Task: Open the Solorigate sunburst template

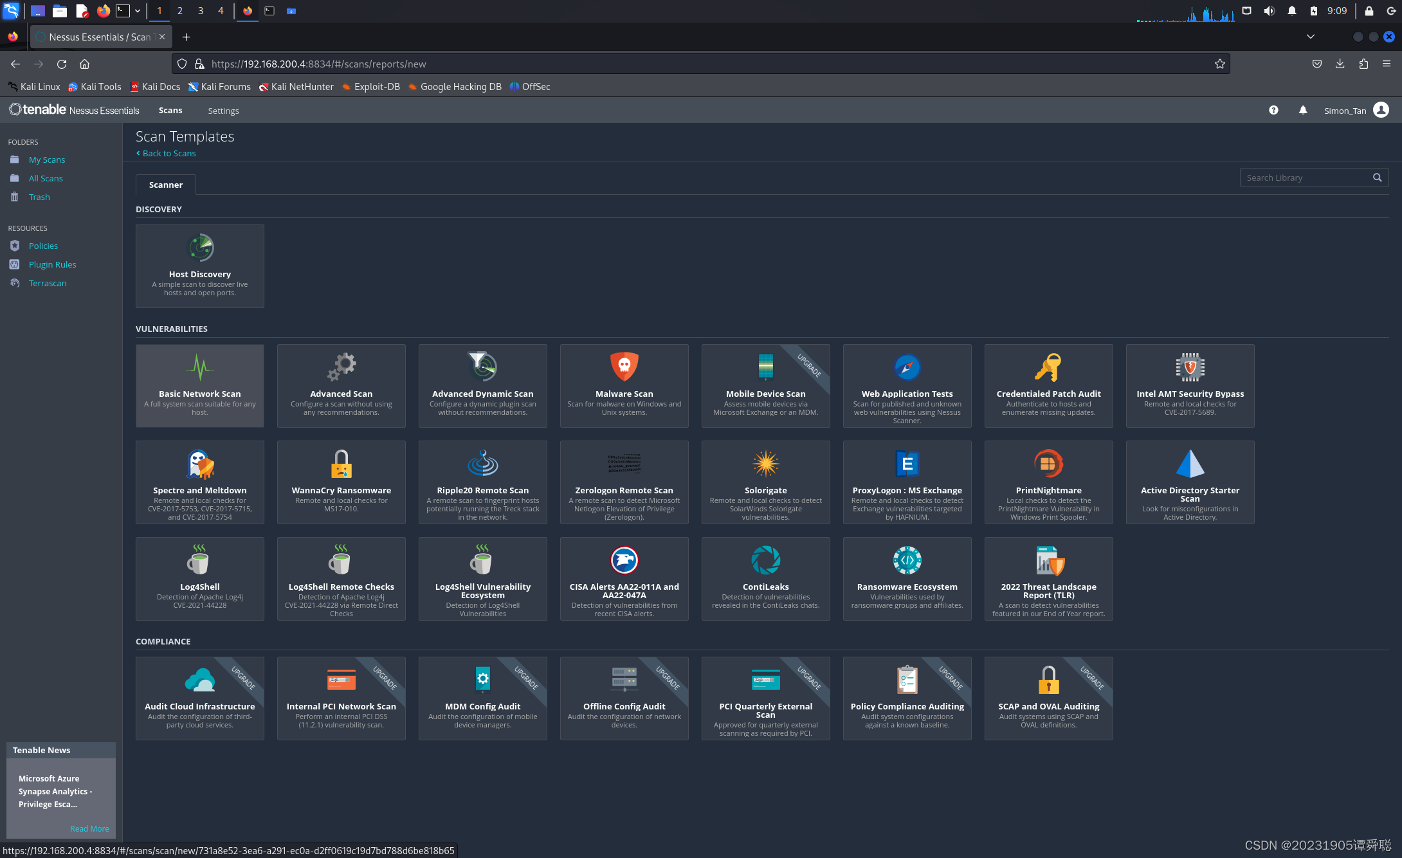Action: click(765, 482)
